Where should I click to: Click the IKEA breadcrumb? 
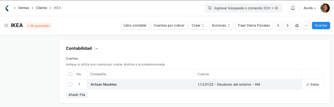pyautogui.click(x=57, y=8)
